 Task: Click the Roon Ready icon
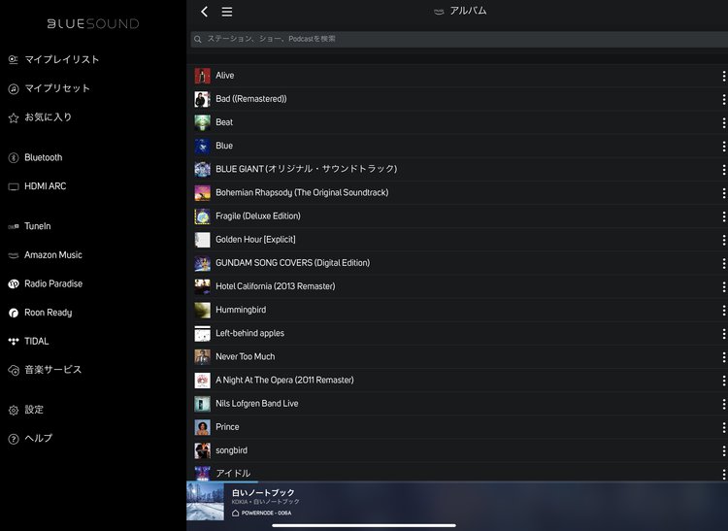(14, 313)
